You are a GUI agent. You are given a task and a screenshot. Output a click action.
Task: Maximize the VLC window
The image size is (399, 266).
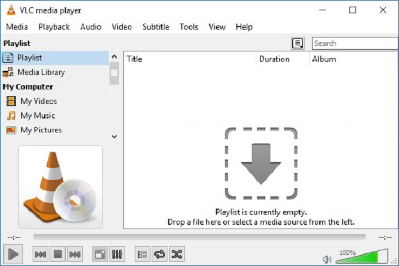352,10
